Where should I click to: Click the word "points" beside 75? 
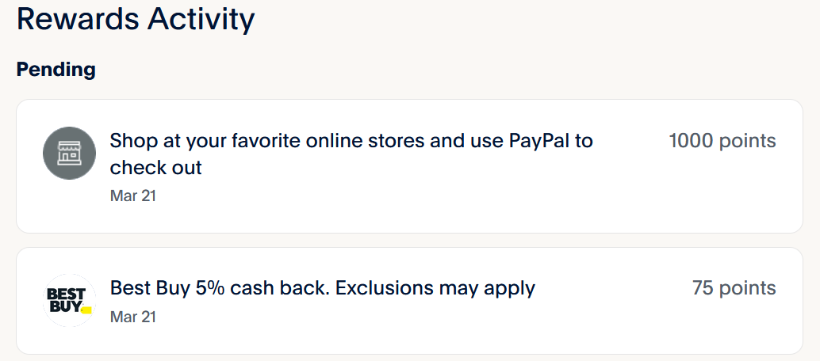point(747,288)
